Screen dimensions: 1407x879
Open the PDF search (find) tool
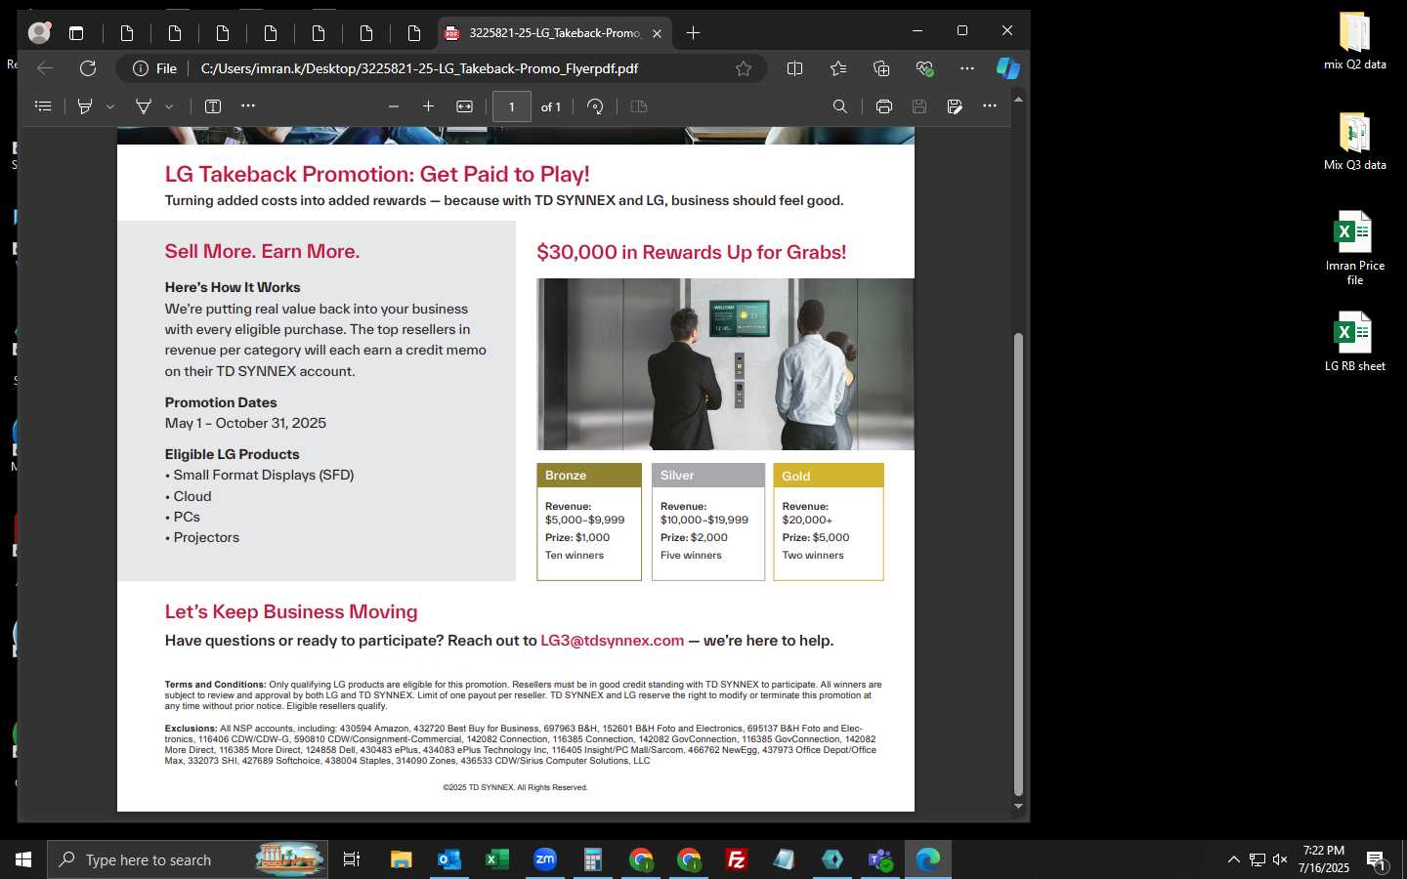coord(840,106)
